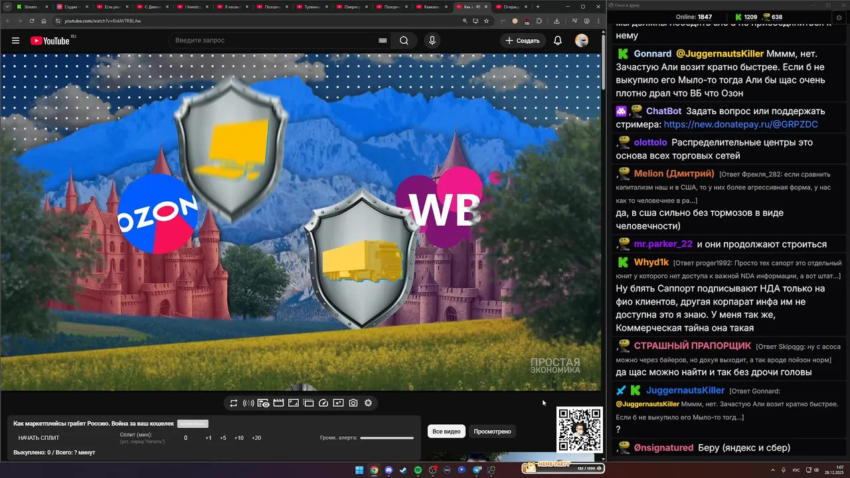Click the Создать create button
The height and width of the screenshot is (478, 850).
point(523,40)
